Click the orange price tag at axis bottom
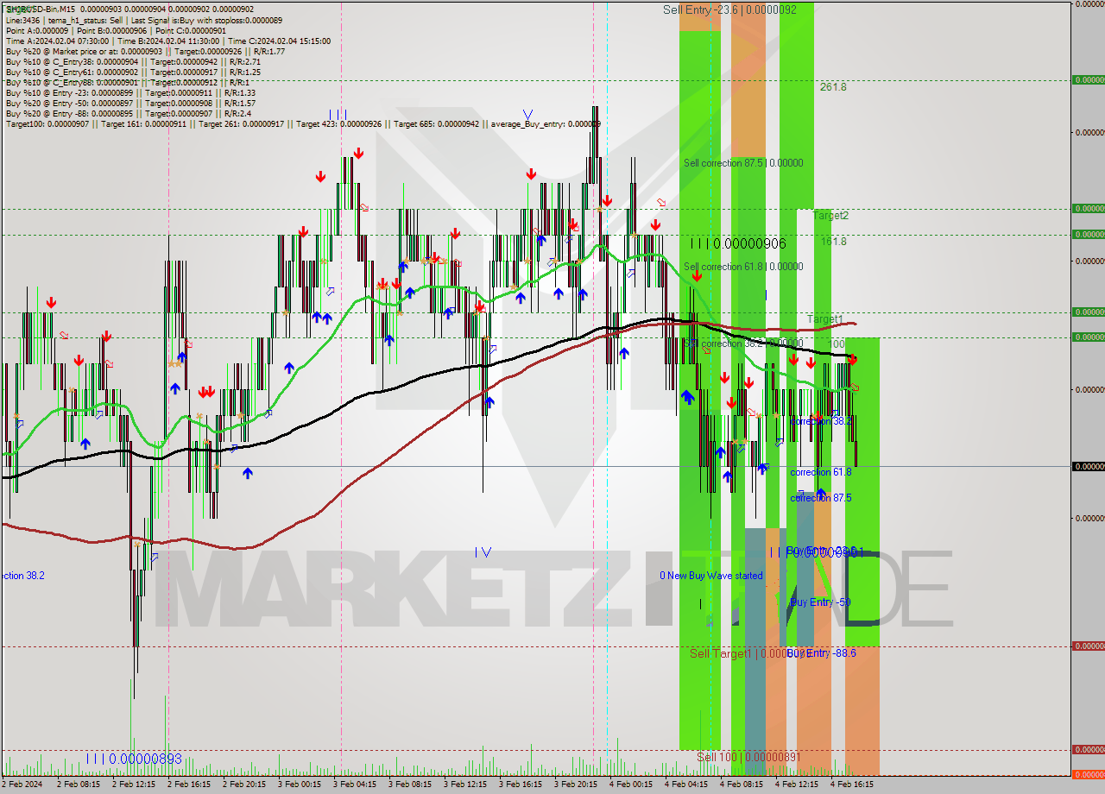 1088,774
